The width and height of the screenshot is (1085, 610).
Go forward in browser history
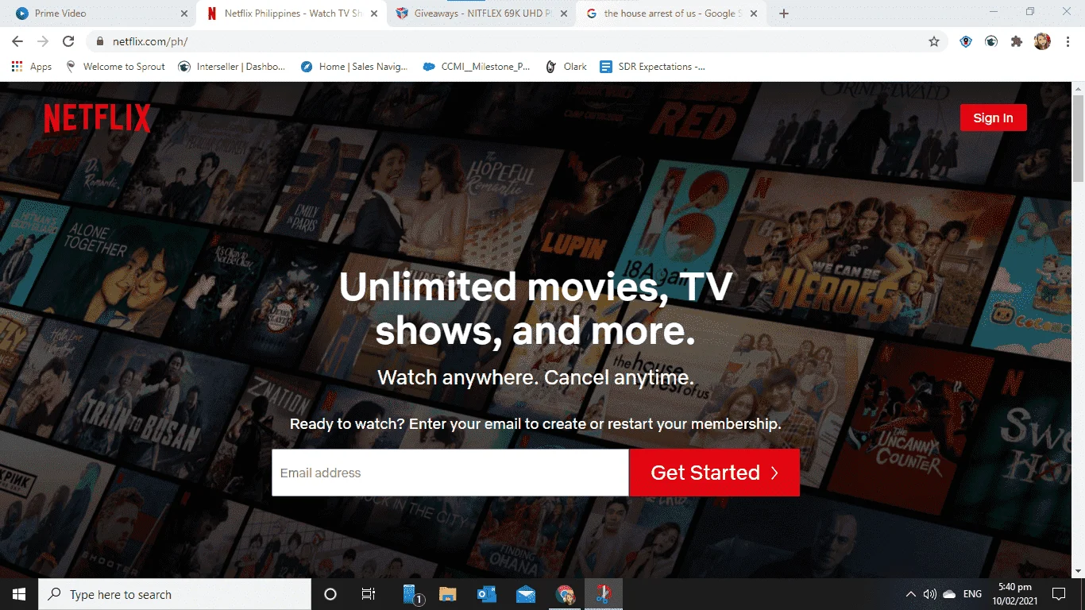pos(43,41)
